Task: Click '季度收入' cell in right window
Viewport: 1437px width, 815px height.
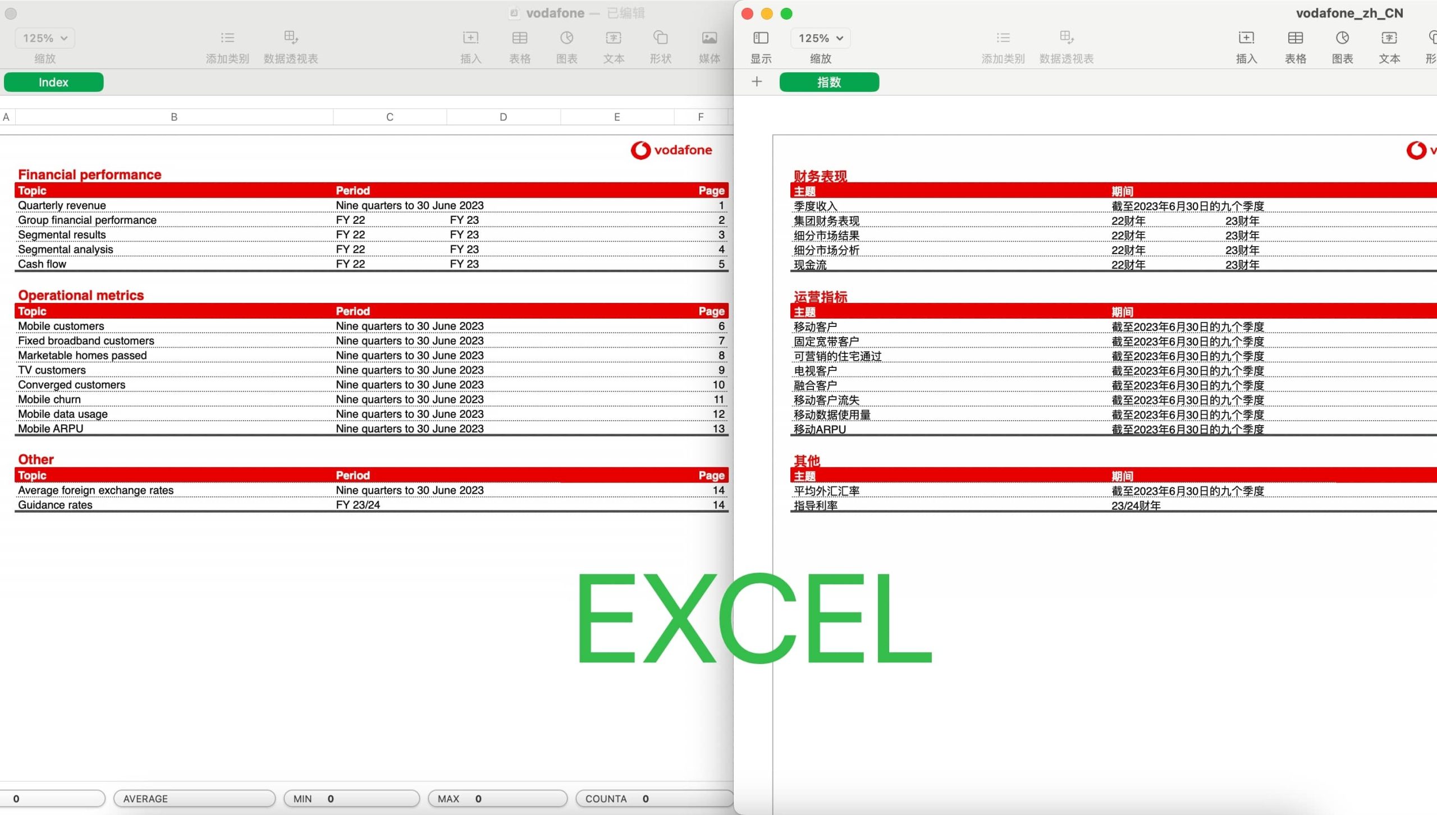Action: (815, 206)
